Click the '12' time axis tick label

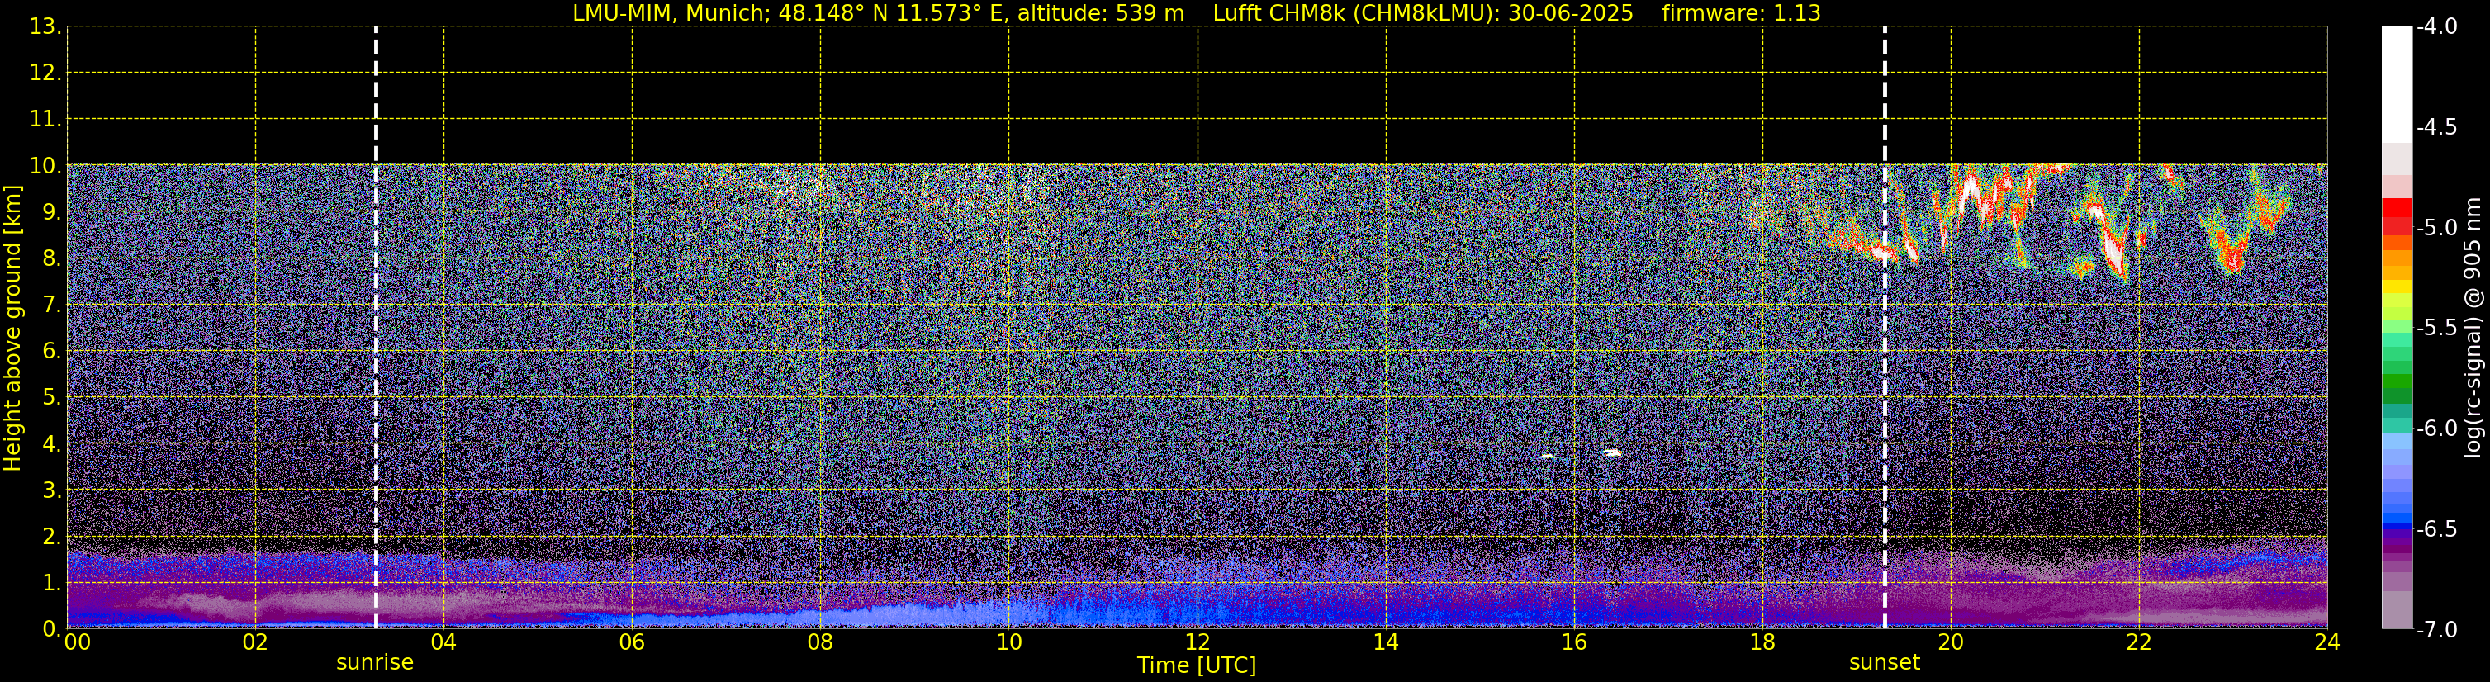click(1198, 643)
